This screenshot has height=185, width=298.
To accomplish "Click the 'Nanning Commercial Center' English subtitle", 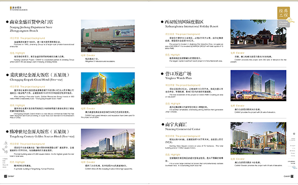I will click(x=183, y=129).
